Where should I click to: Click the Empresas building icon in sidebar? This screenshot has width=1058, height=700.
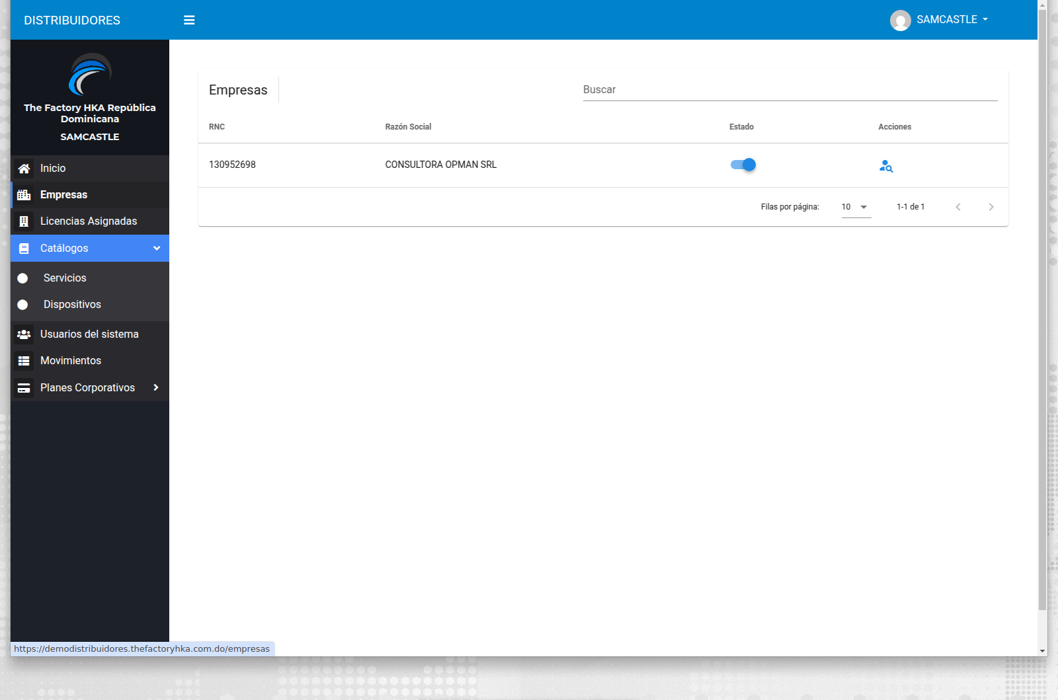24,195
